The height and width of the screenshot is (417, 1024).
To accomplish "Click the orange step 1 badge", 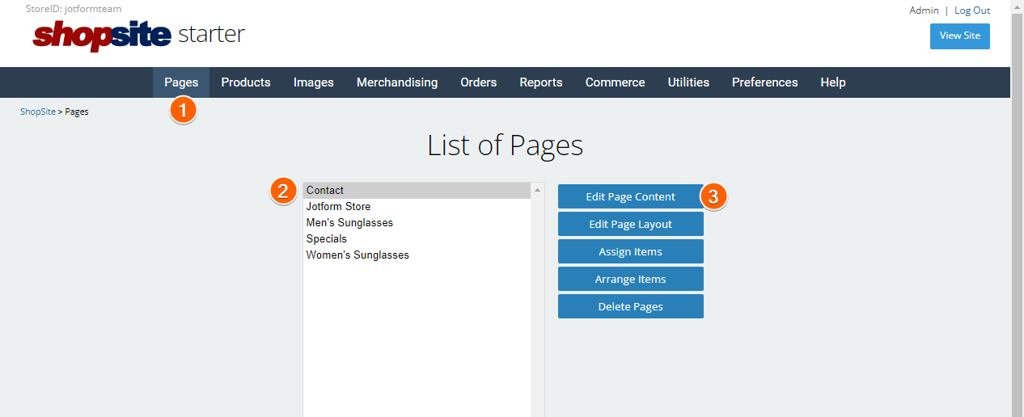I will point(183,110).
